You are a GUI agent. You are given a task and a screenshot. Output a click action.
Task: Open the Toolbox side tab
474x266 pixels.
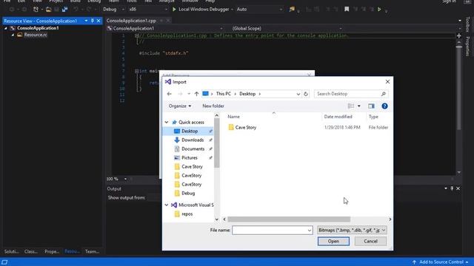(467, 24)
